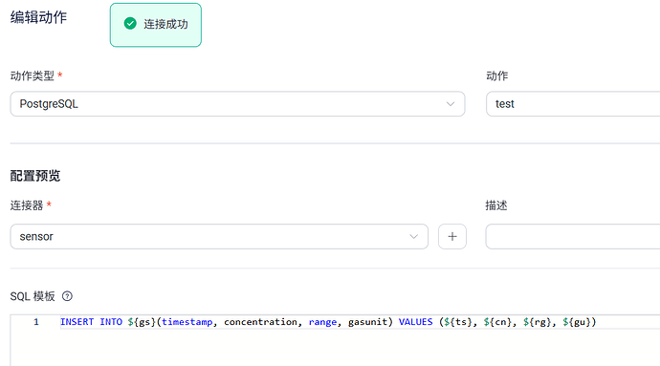This screenshot has width=660, height=366.
Task: Click the VALUES keyword in SQL template
Action: [415, 322]
